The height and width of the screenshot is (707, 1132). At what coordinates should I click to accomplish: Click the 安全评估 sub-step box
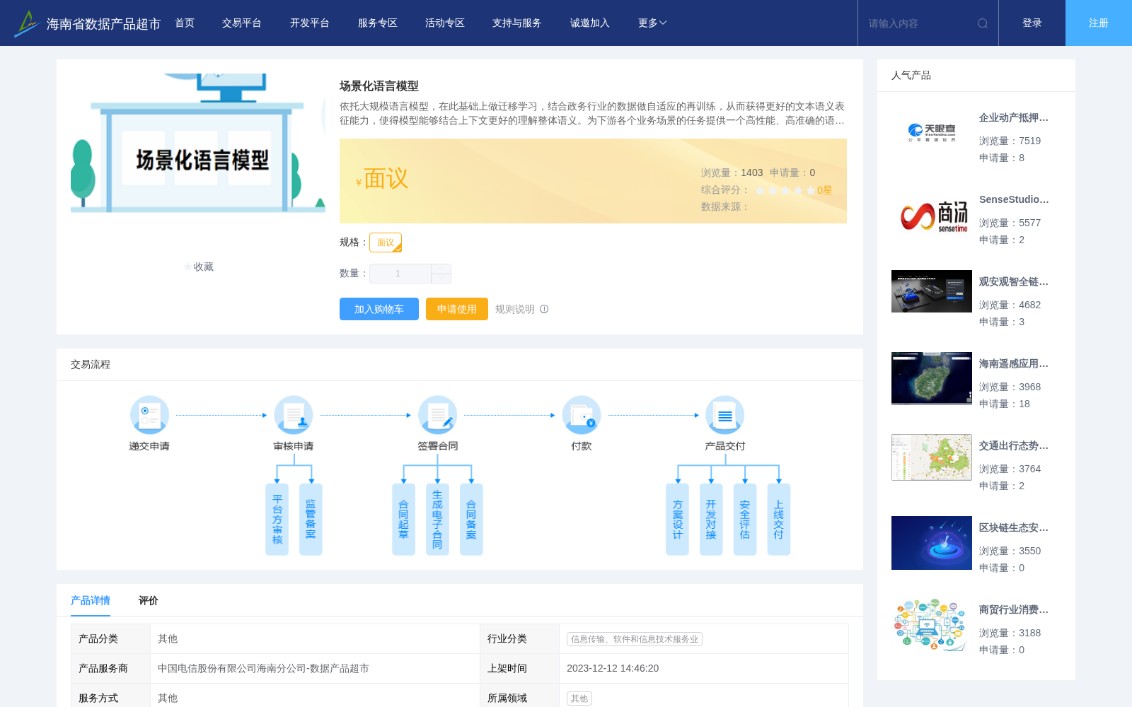click(745, 520)
